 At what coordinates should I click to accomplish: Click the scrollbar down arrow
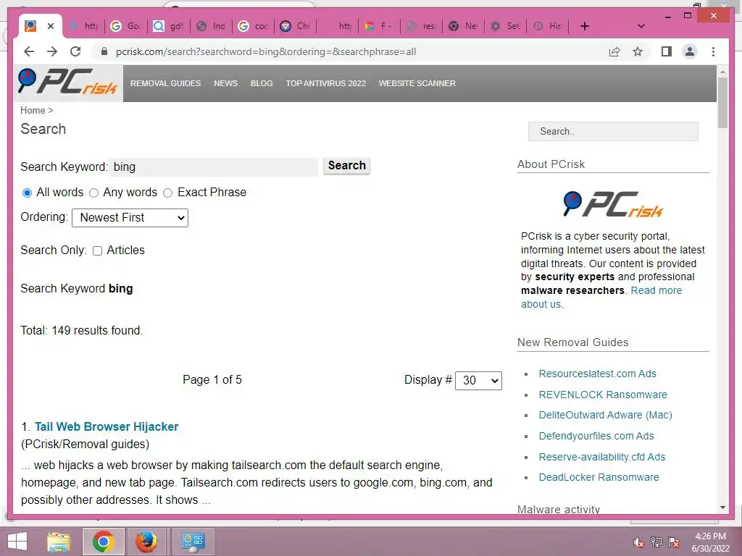click(722, 507)
